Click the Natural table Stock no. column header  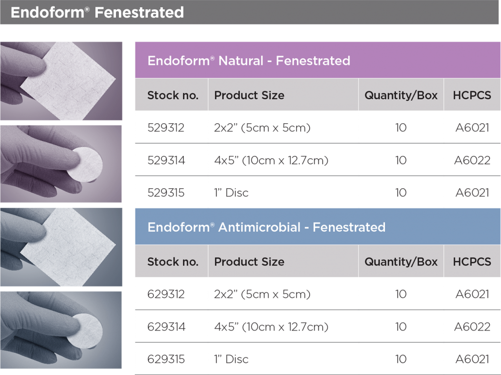coord(172,95)
